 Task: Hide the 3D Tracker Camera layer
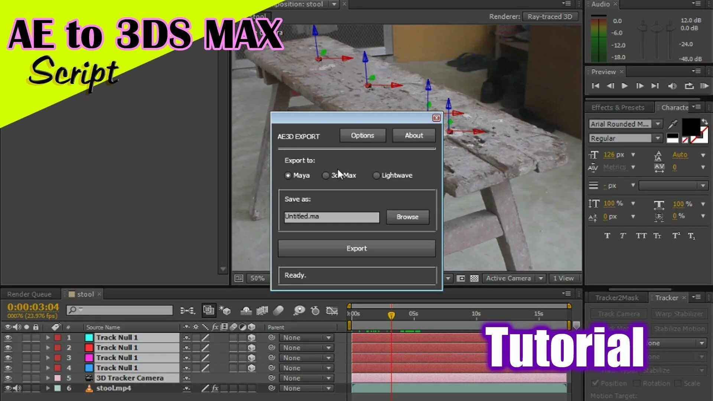[x=8, y=378]
